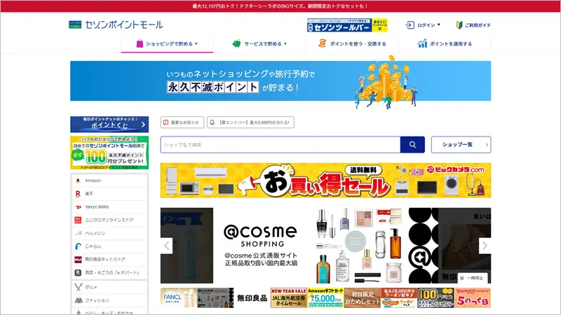Select the Yahoo!ショッピング 5のつく日 thumbnail
This screenshot has height=315, width=561.
point(473,298)
